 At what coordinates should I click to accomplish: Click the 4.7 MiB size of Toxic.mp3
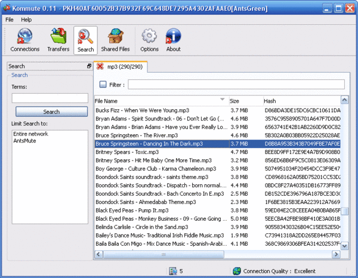239,152
